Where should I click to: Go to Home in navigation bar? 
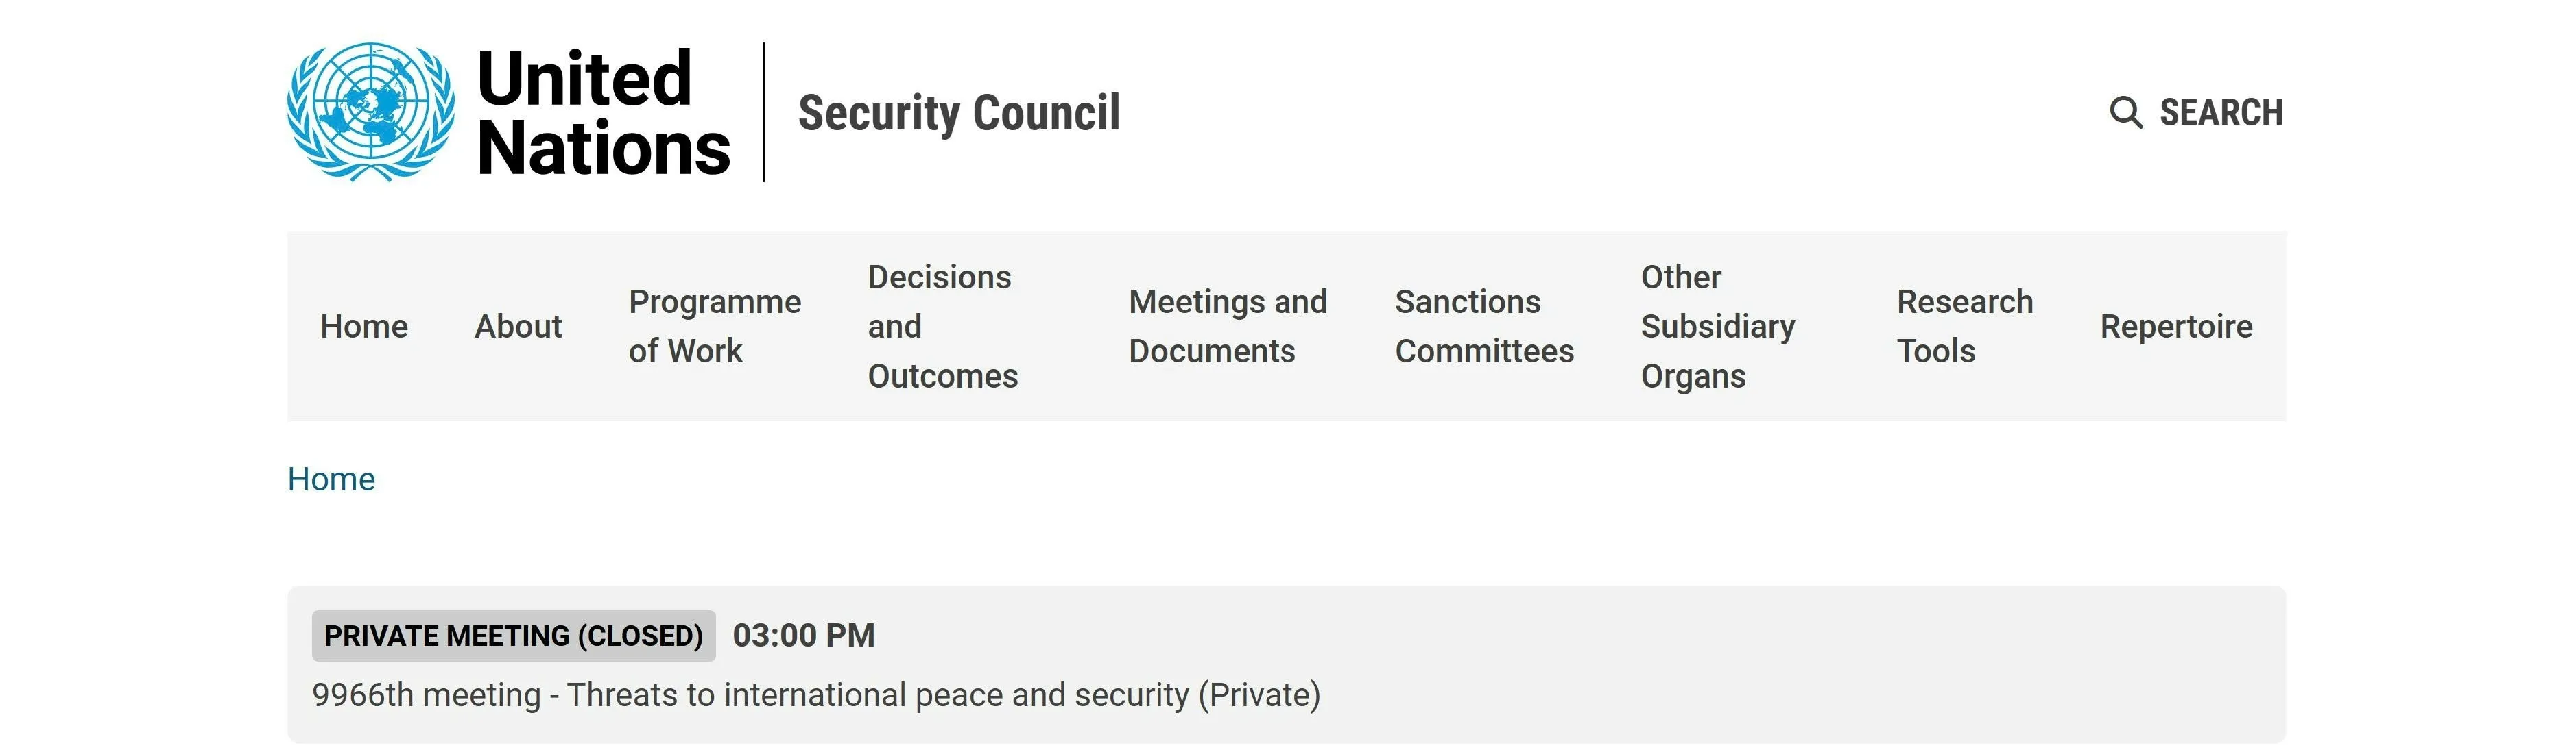tap(364, 327)
